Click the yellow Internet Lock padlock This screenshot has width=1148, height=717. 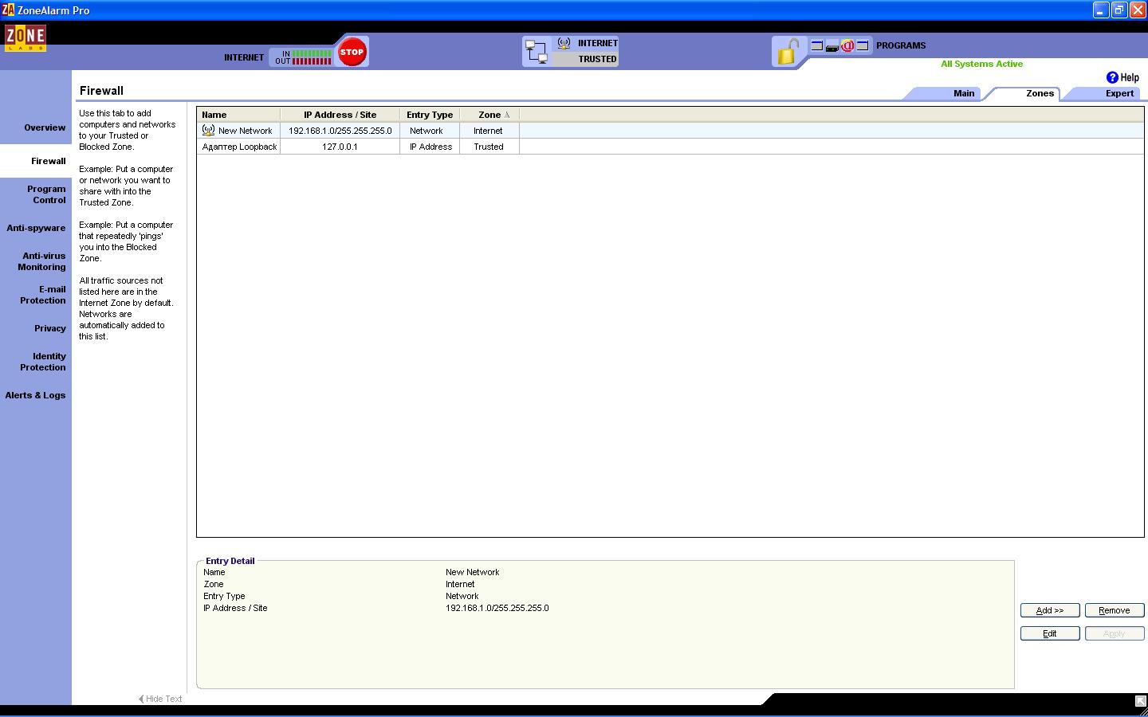pos(788,53)
